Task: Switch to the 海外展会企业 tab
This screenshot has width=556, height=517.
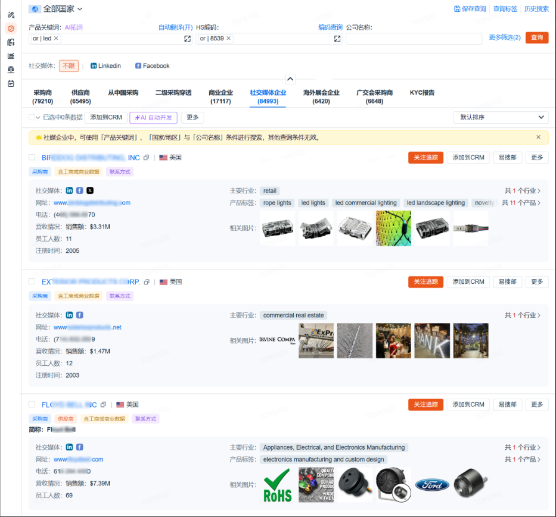Action: point(321,96)
